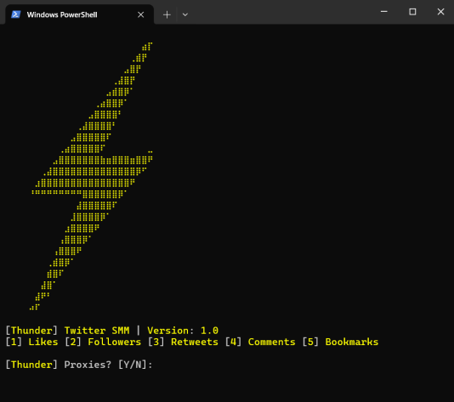Click the '[3] Retweets' option text
This screenshot has width=454, height=402.
click(183, 343)
